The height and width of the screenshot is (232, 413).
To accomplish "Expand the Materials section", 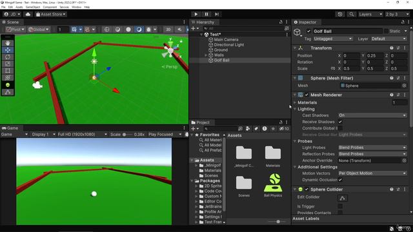I will tap(295, 102).
